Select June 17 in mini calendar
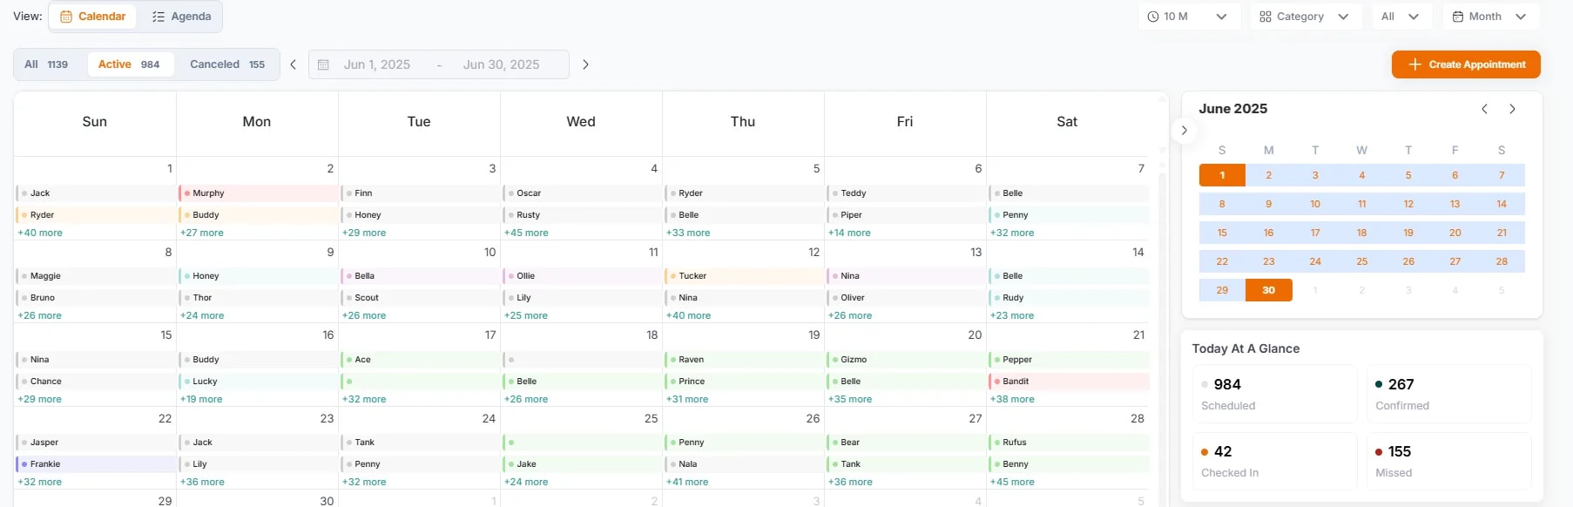This screenshot has height=507, width=1573. tap(1315, 233)
